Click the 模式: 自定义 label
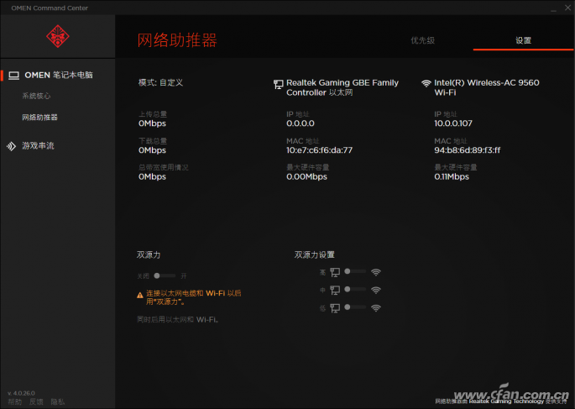This screenshot has height=409, width=575. pyautogui.click(x=160, y=82)
